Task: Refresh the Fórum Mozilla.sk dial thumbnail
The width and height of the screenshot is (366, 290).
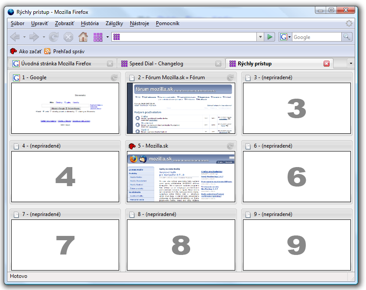Action: pos(230,77)
